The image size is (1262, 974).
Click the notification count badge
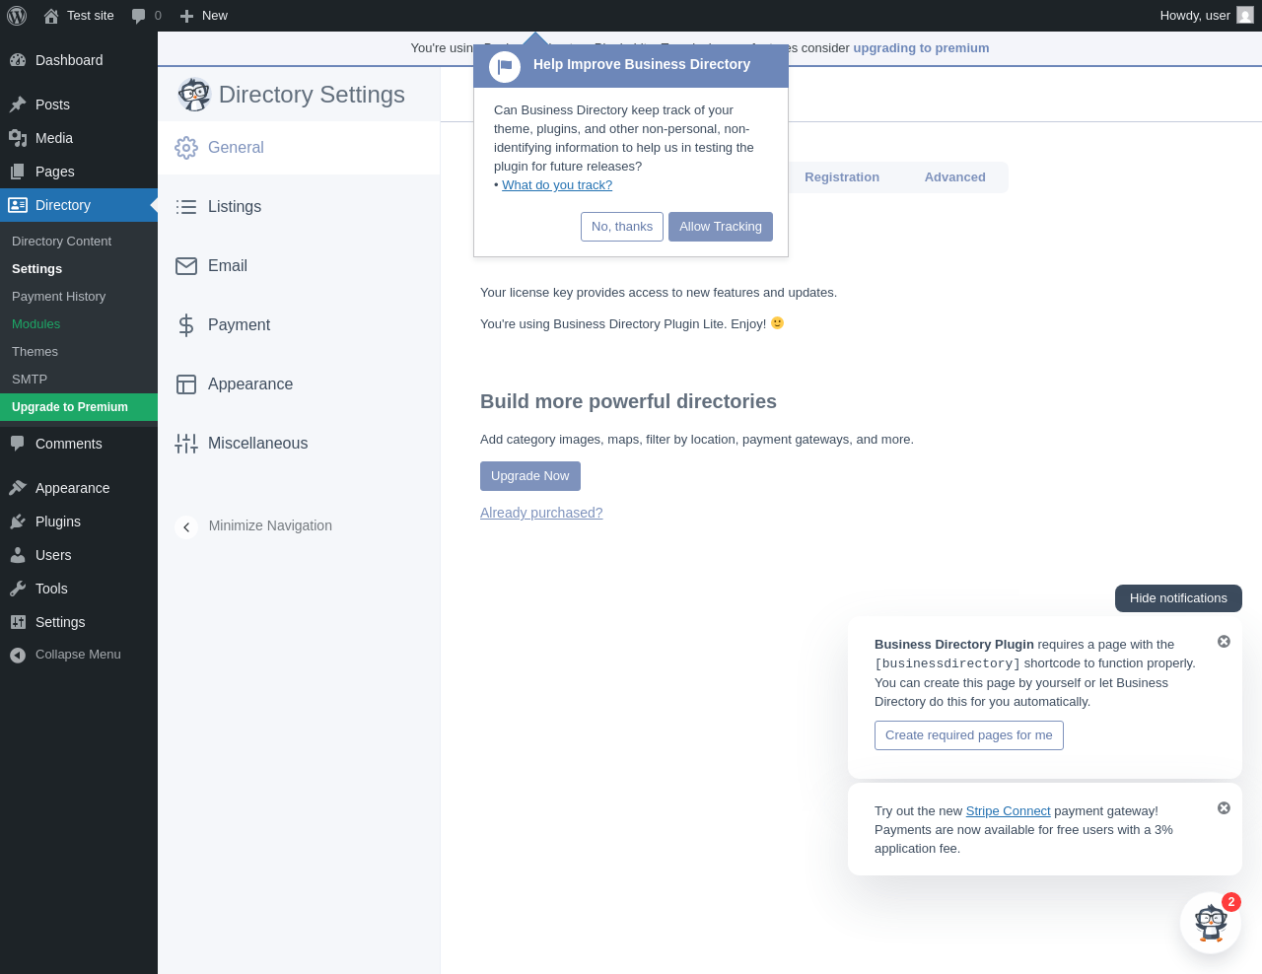[x=1231, y=902]
